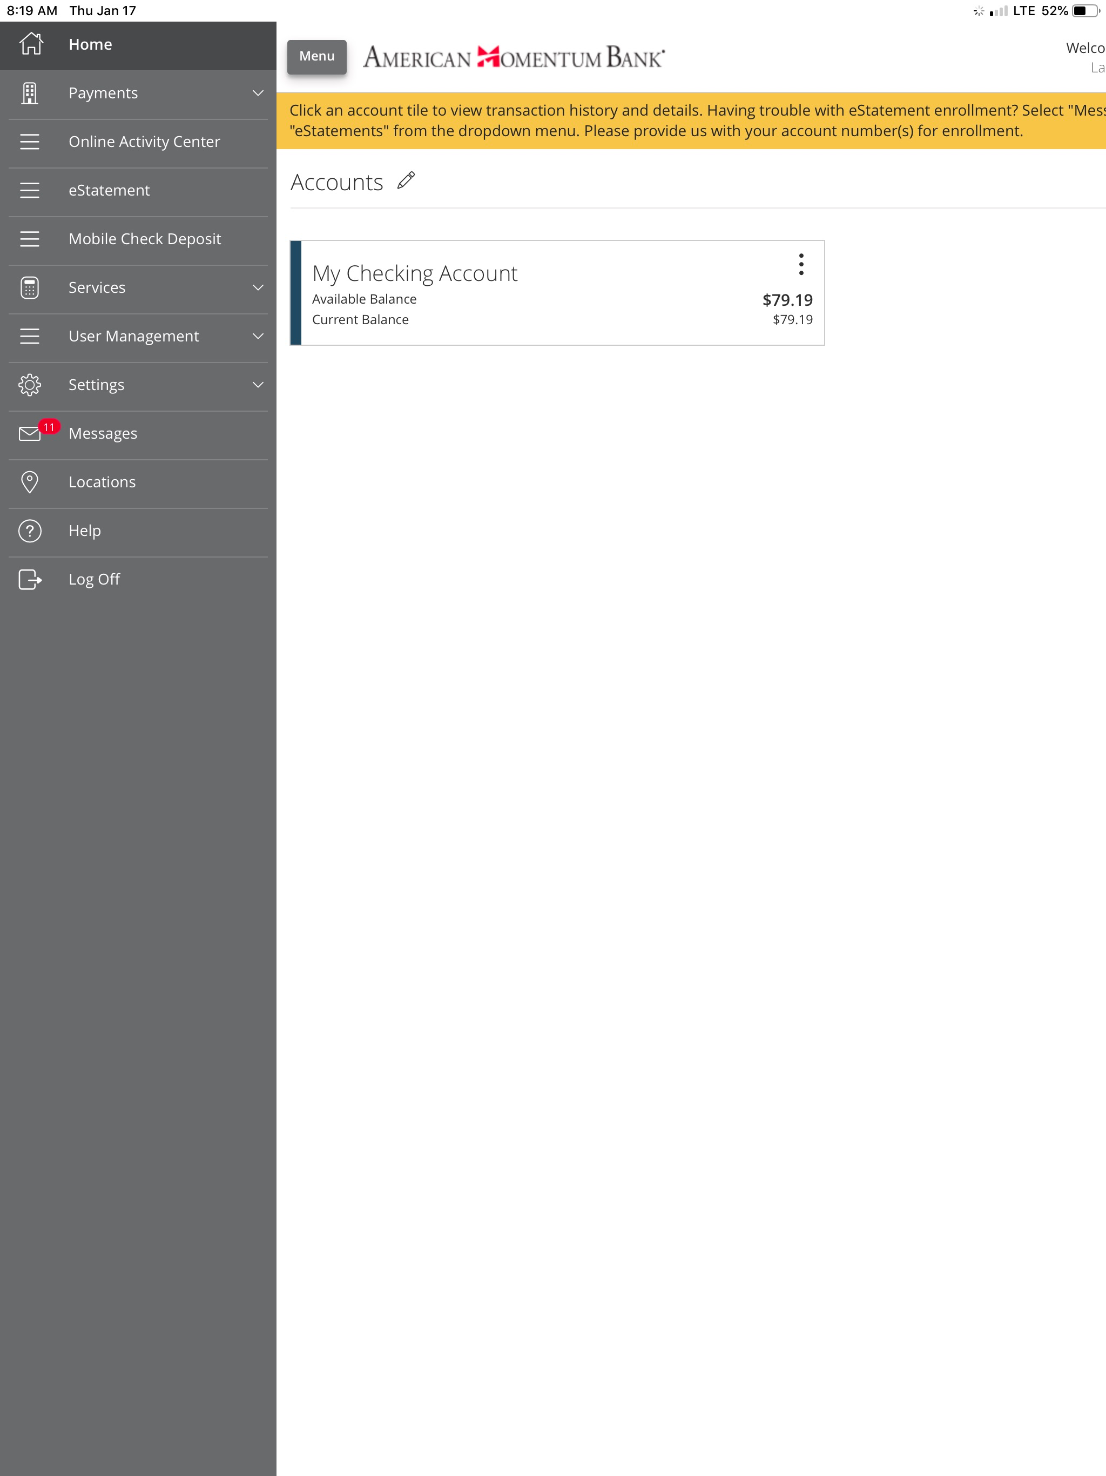Click the Services calculator icon
The width and height of the screenshot is (1106, 1476).
29,287
